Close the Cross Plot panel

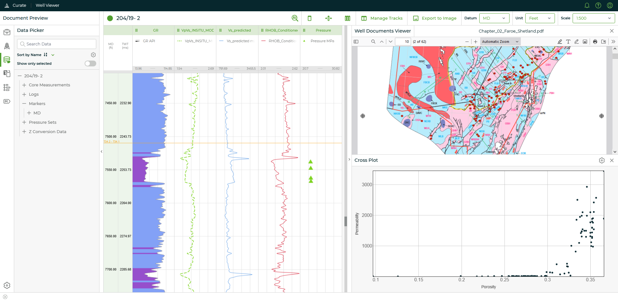[x=612, y=160]
